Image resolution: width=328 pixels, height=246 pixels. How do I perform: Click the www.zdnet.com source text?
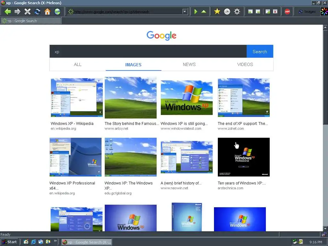(x=231, y=128)
